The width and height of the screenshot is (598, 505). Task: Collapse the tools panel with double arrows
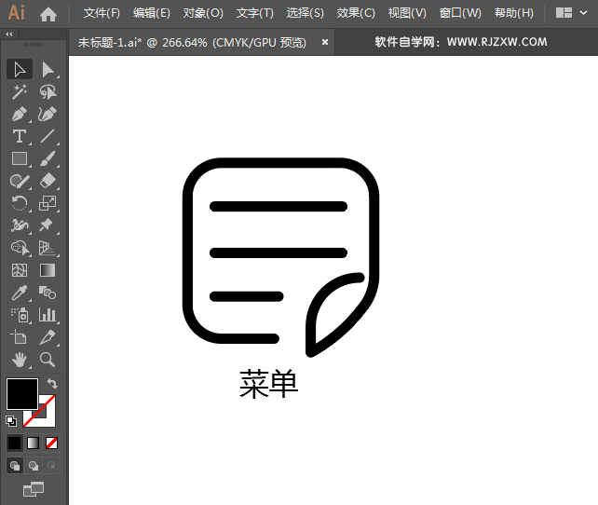(9, 34)
